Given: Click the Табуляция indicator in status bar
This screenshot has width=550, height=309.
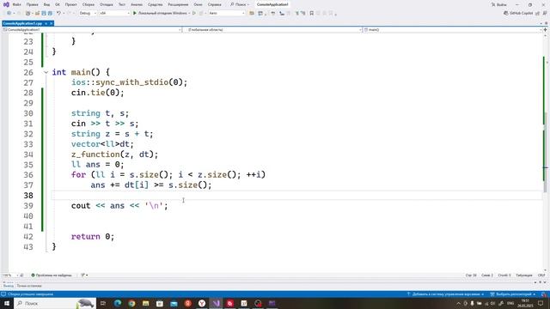Looking at the screenshot, I should 523,275.
